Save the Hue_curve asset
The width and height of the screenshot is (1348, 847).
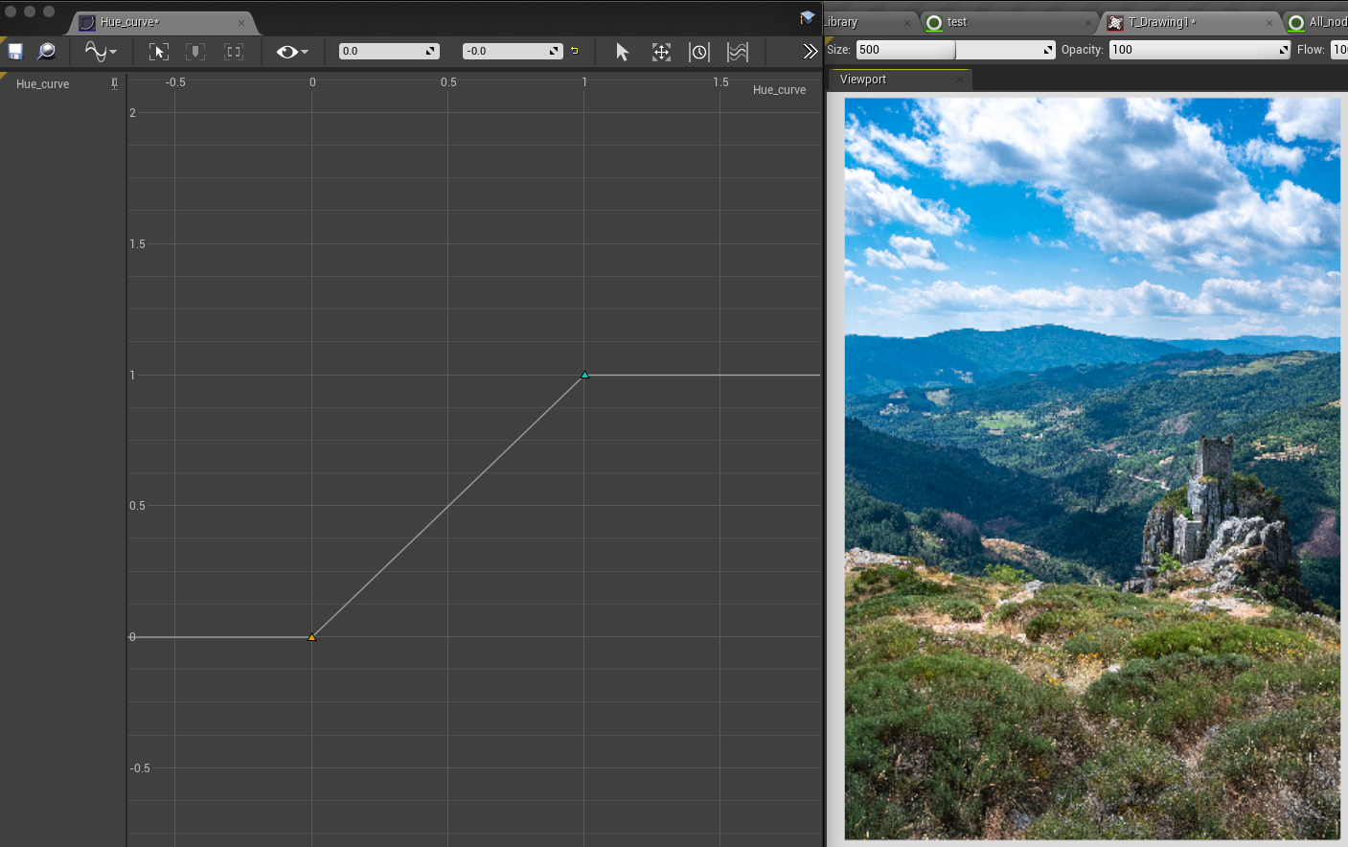click(14, 51)
